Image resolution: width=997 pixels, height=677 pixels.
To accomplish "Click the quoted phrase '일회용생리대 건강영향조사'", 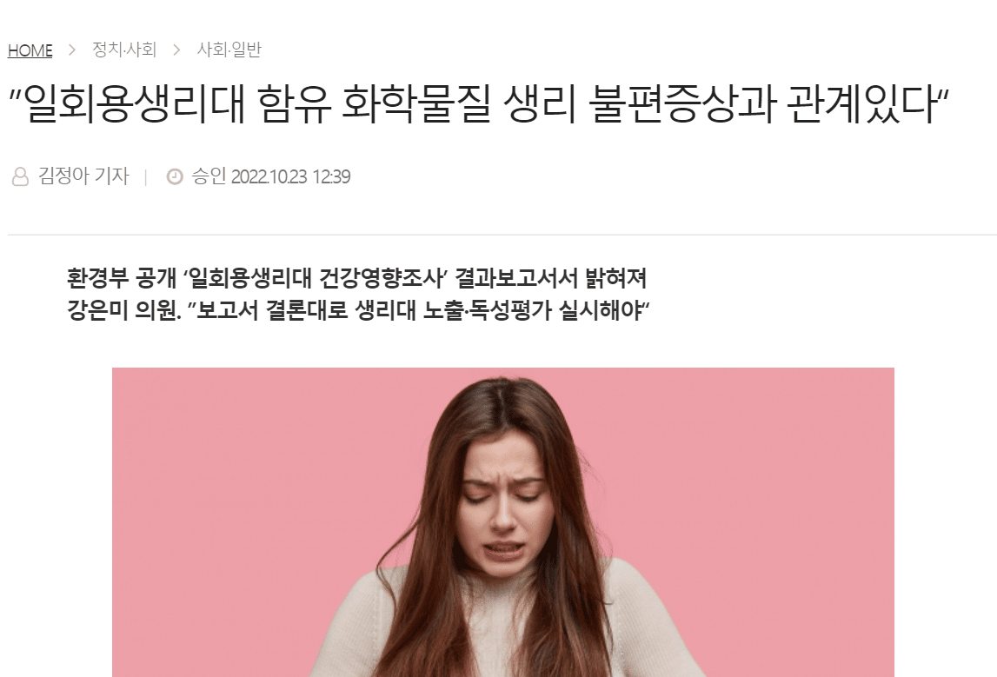I will 316,278.
